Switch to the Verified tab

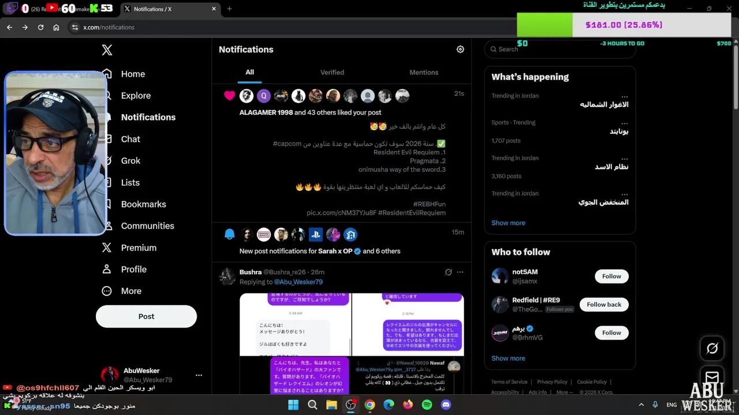click(x=332, y=72)
